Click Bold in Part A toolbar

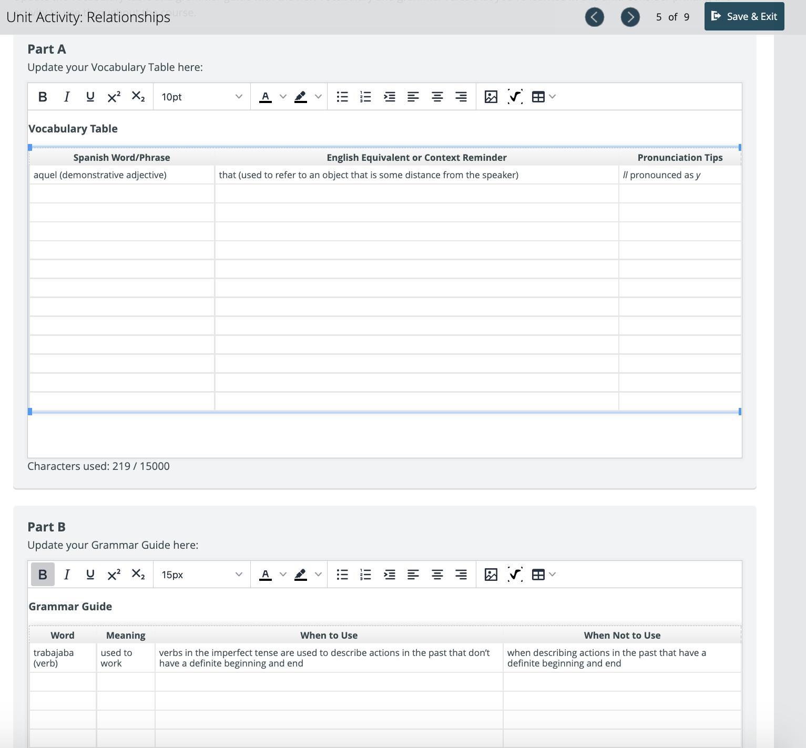[43, 97]
